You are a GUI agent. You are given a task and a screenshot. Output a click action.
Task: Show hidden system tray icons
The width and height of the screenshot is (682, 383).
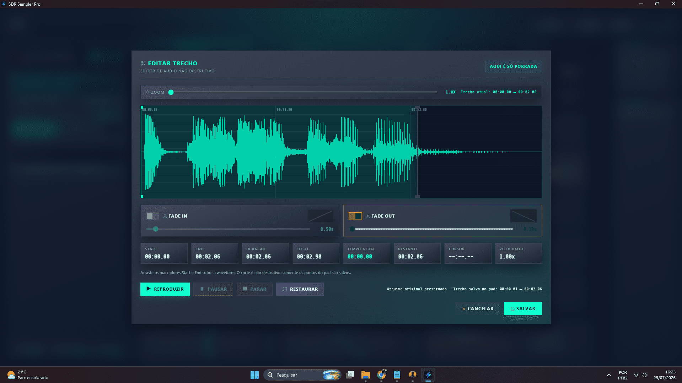pos(609,375)
